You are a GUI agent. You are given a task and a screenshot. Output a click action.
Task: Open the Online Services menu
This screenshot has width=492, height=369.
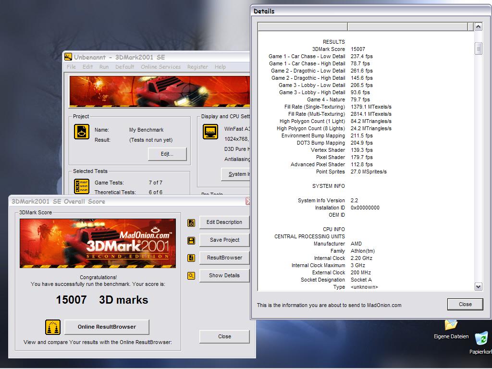[160, 67]
